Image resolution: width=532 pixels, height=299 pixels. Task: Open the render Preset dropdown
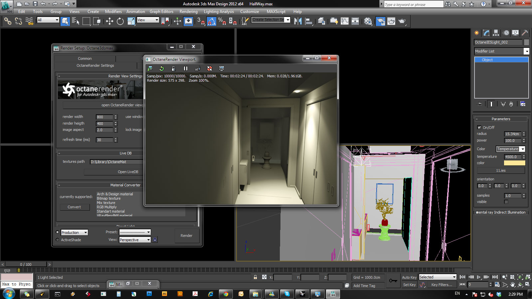pyautogui.click(x=135, y=232)
